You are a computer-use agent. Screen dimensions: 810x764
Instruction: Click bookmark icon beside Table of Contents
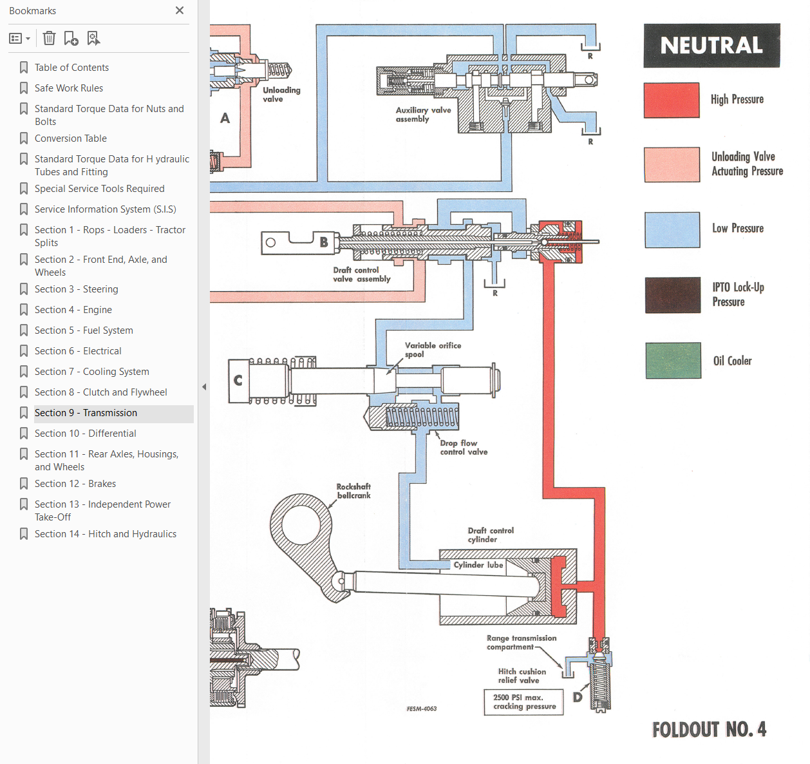click(x=24, y=68)
